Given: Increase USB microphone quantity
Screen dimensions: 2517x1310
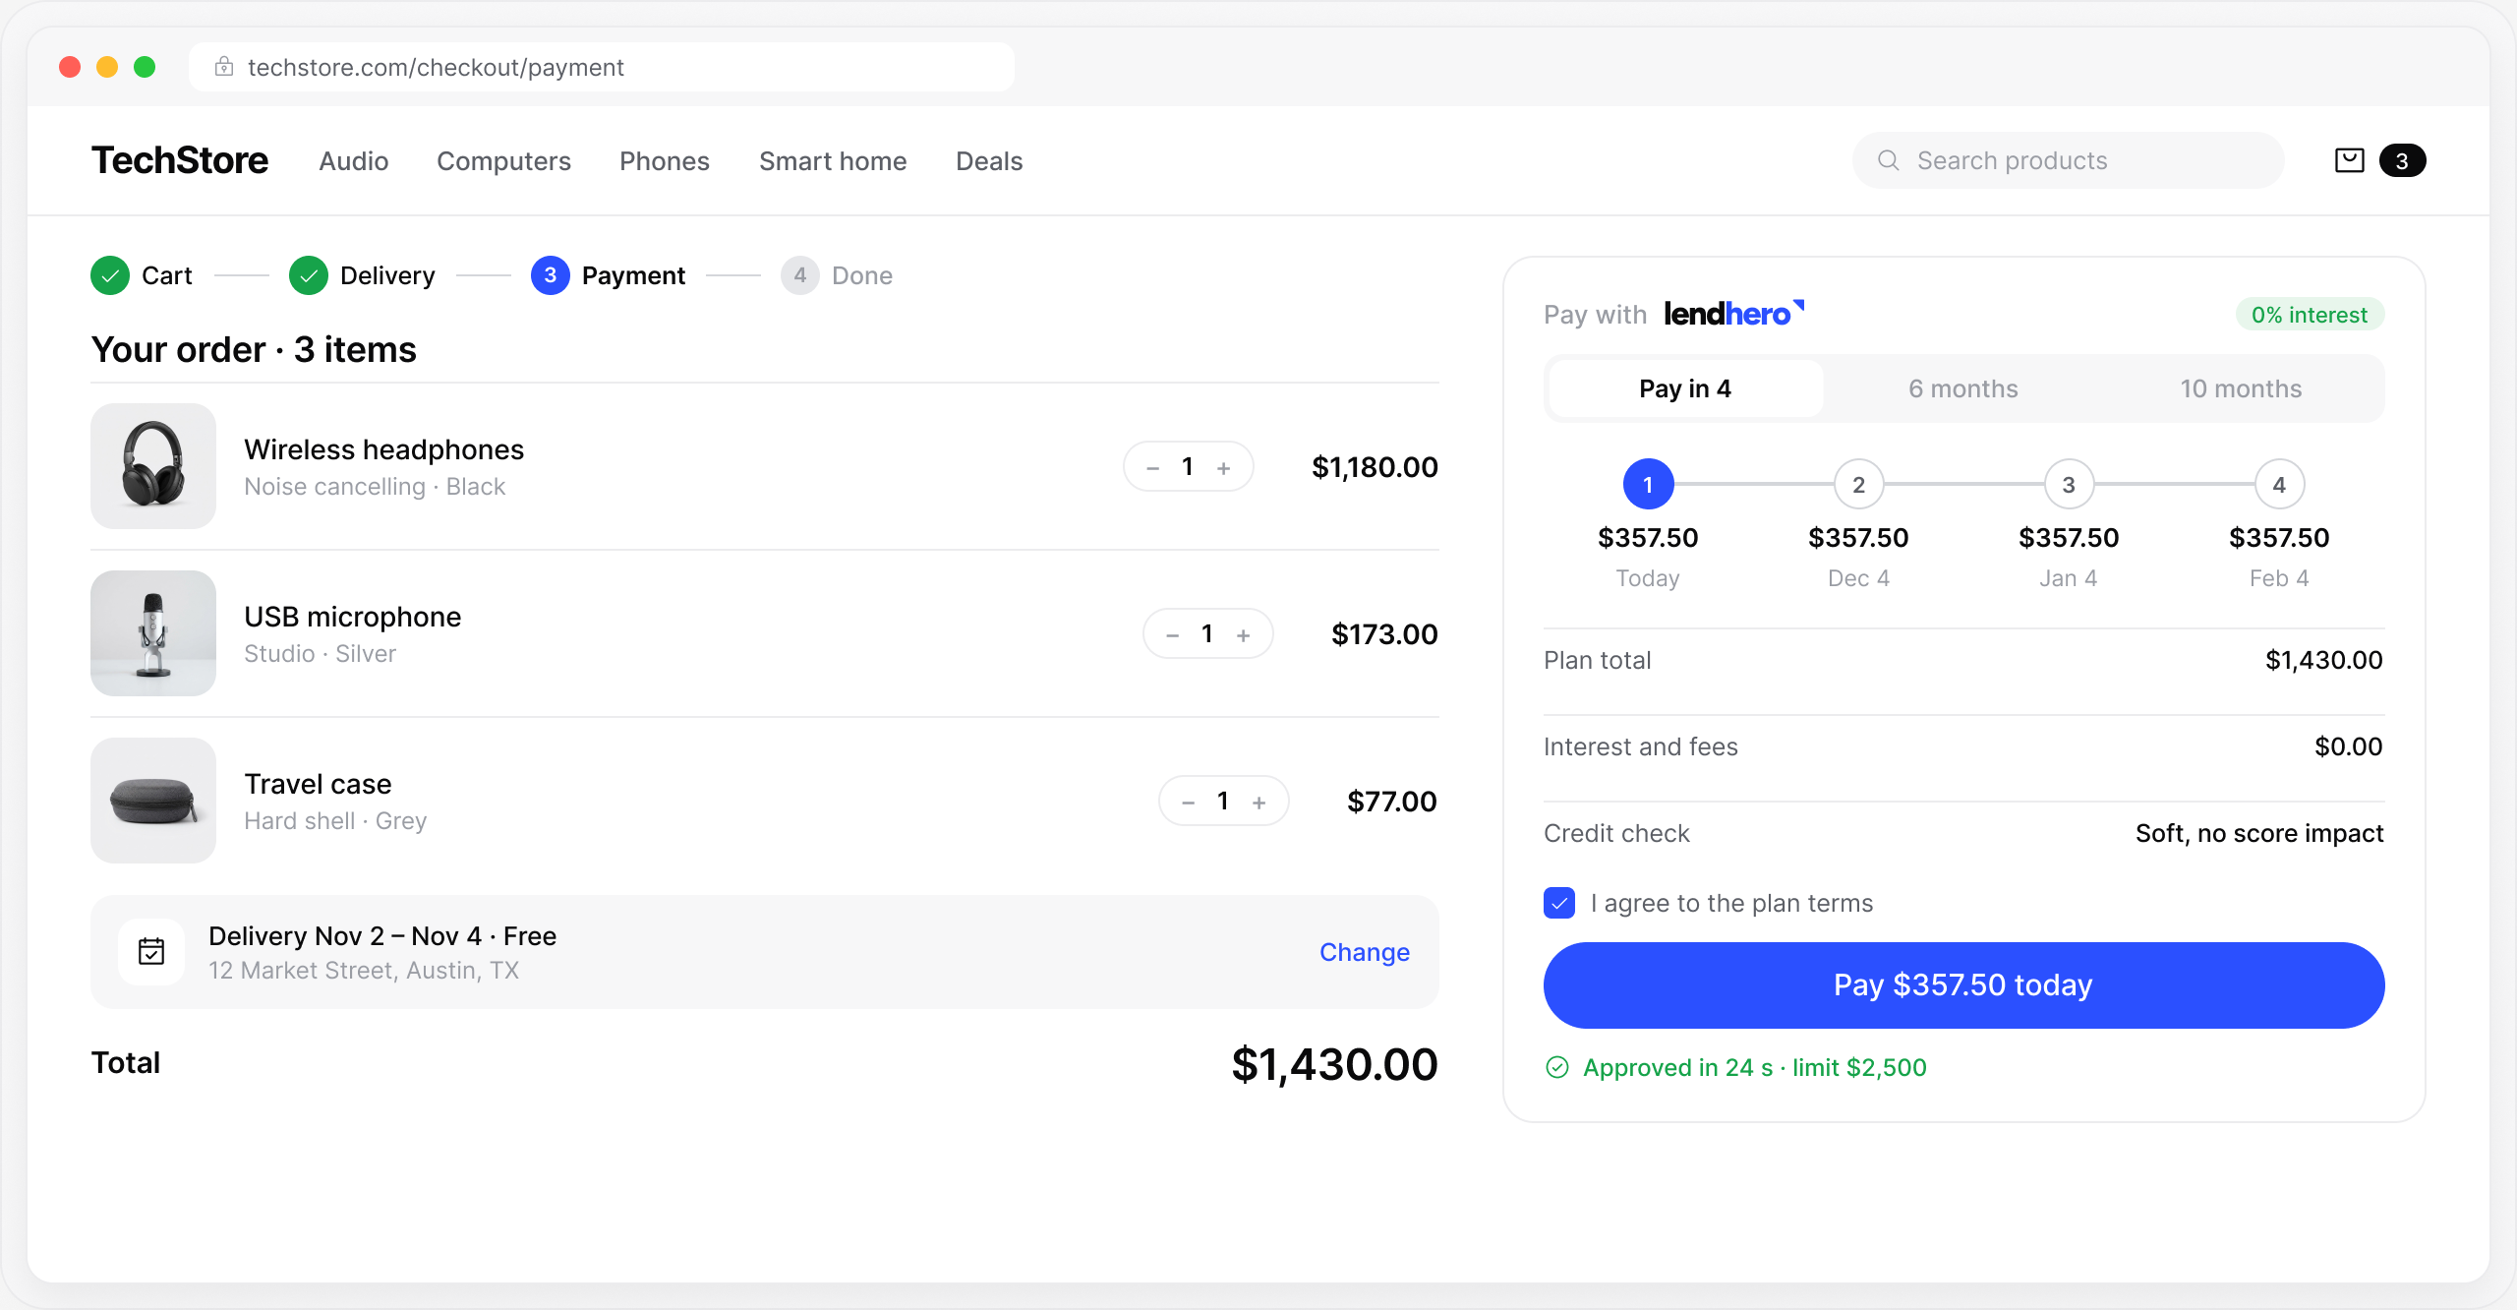Looking at the screenshot, I should pos(1244,635).
